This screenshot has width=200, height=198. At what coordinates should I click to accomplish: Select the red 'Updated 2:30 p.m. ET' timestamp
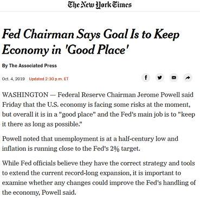(x=49, y=79)
